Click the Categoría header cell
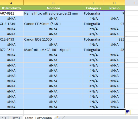Image resolution: width=138 pixels, height=119 pixels. [94, 8]
